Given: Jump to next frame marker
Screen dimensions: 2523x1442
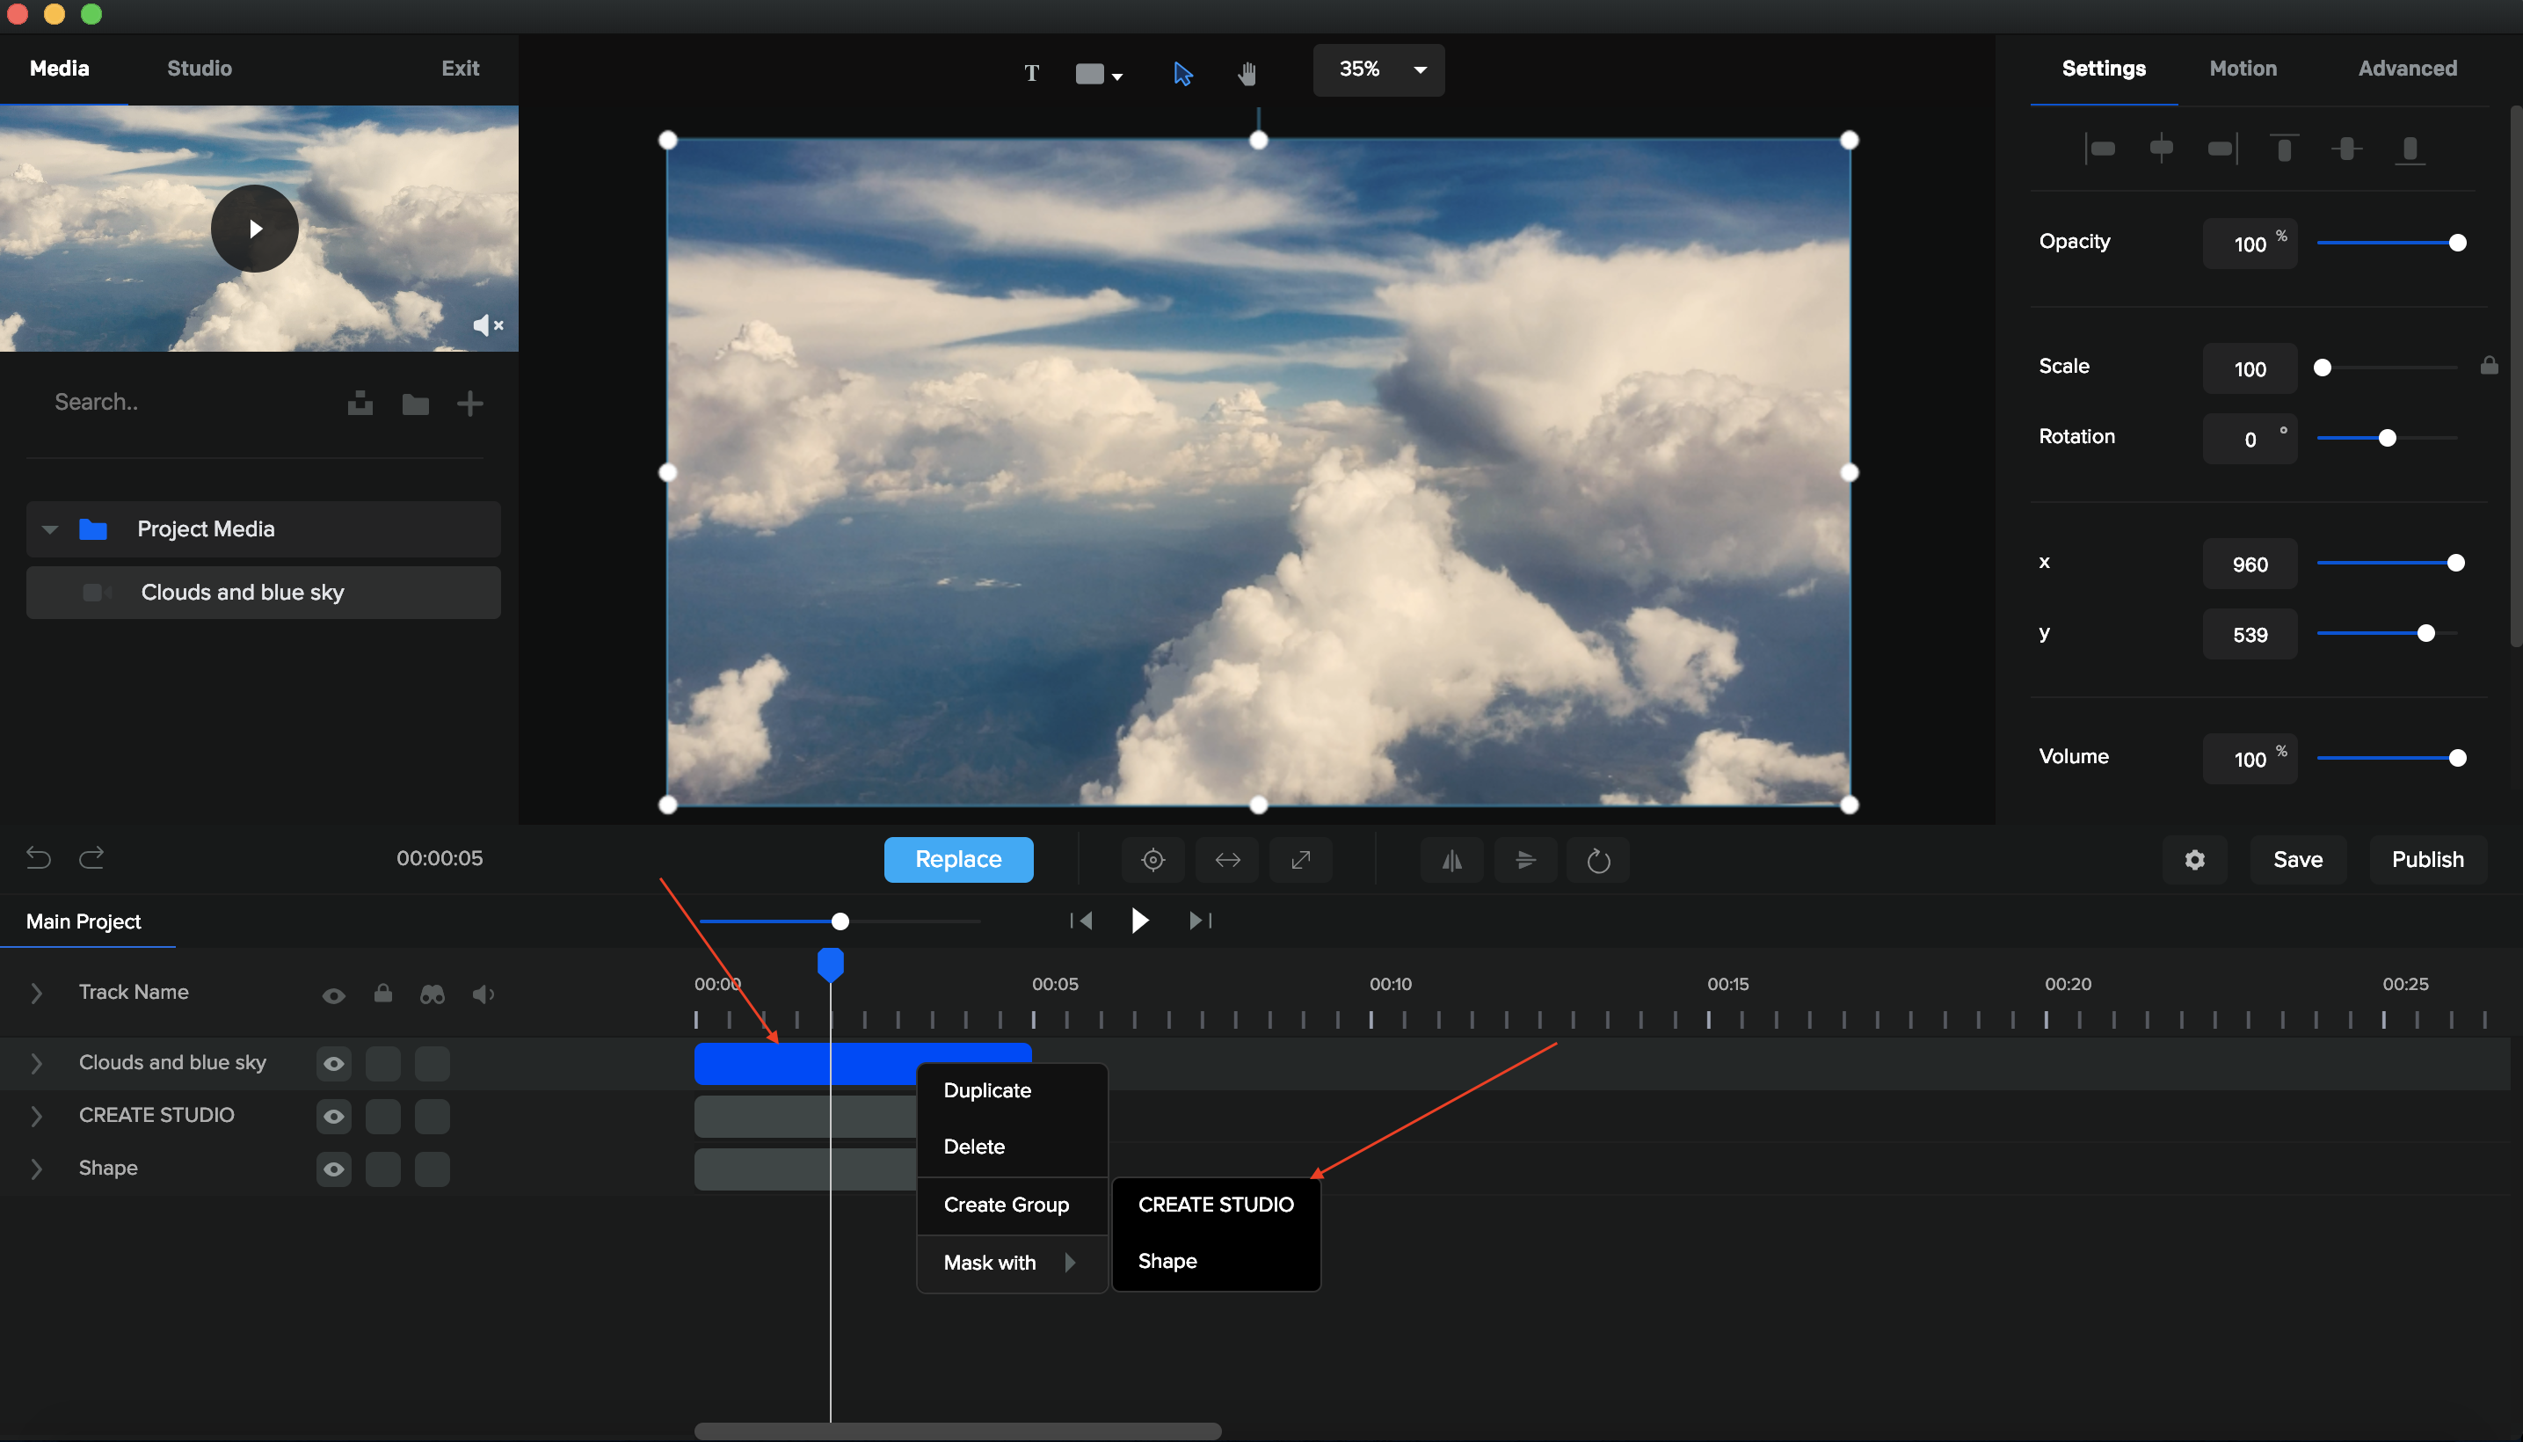Looking at the screenshot, I should 1200,921.
